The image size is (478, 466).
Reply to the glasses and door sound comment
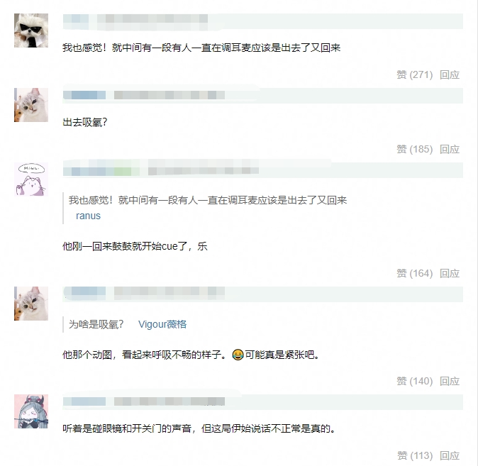[x=450, y=455]
